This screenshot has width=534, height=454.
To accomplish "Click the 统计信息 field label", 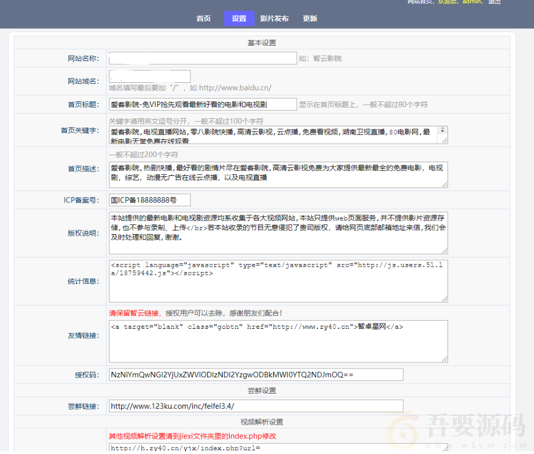I will coord(83,281).
